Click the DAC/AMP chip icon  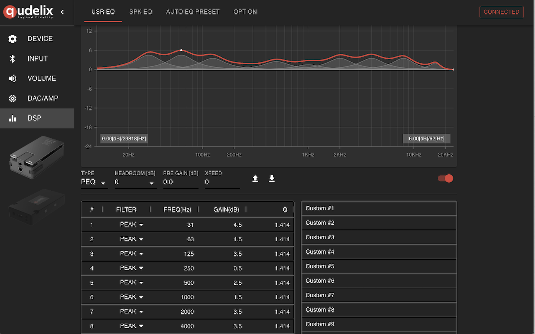tap(13, 99)
